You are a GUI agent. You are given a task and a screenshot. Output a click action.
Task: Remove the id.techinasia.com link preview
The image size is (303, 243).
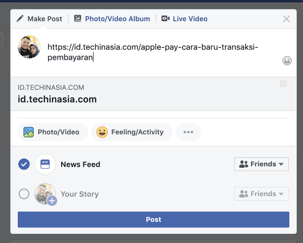point(283,84)
